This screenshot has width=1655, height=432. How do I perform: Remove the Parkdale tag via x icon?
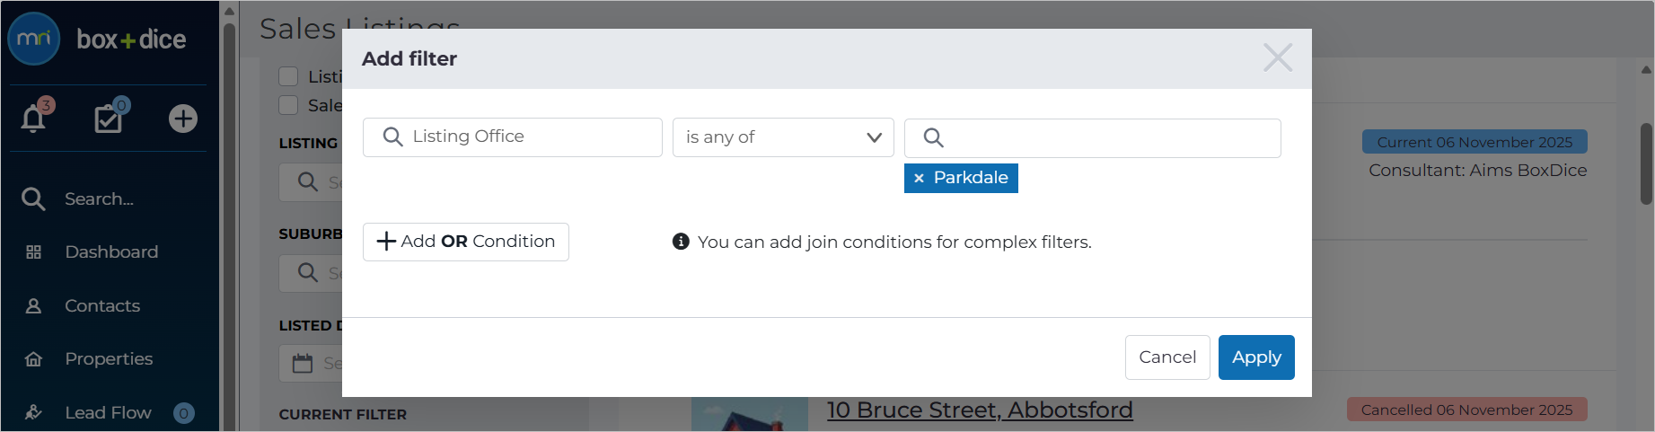pyautogui.click(x=919, y=178)
